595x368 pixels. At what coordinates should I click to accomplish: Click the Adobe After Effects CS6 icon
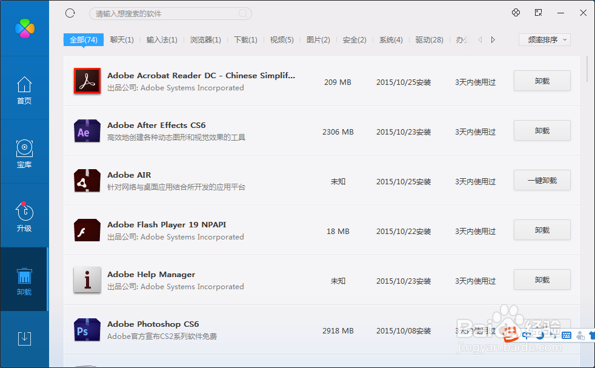tap(87, 130)
